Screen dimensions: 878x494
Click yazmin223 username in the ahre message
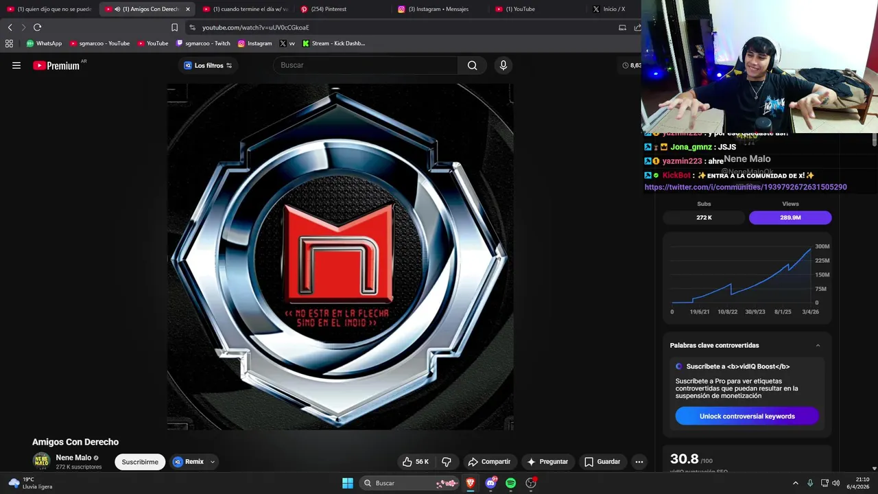(x=682, y=161)
